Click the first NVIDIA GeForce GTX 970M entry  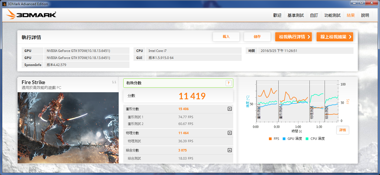coord(86,51)
